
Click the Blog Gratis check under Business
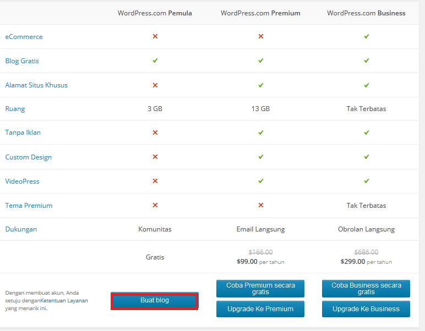coord(367,60)
